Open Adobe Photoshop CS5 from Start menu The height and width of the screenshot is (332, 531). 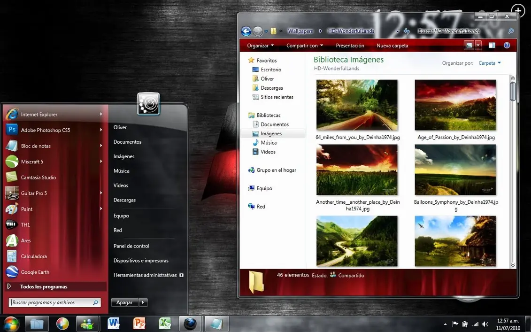pyautogui.click(x=45, y=130)
